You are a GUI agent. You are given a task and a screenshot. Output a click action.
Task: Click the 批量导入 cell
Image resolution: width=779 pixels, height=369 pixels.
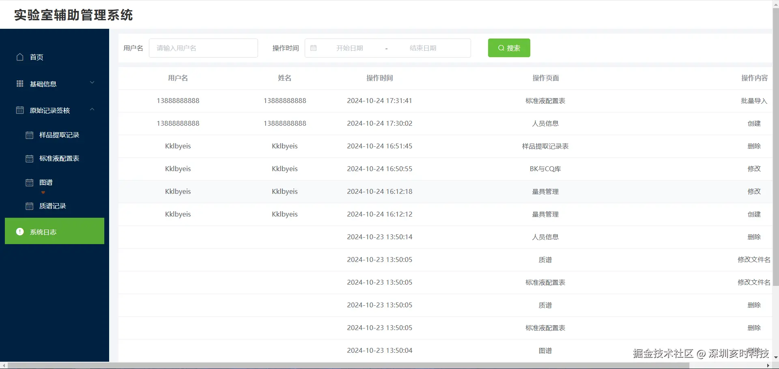754,101
